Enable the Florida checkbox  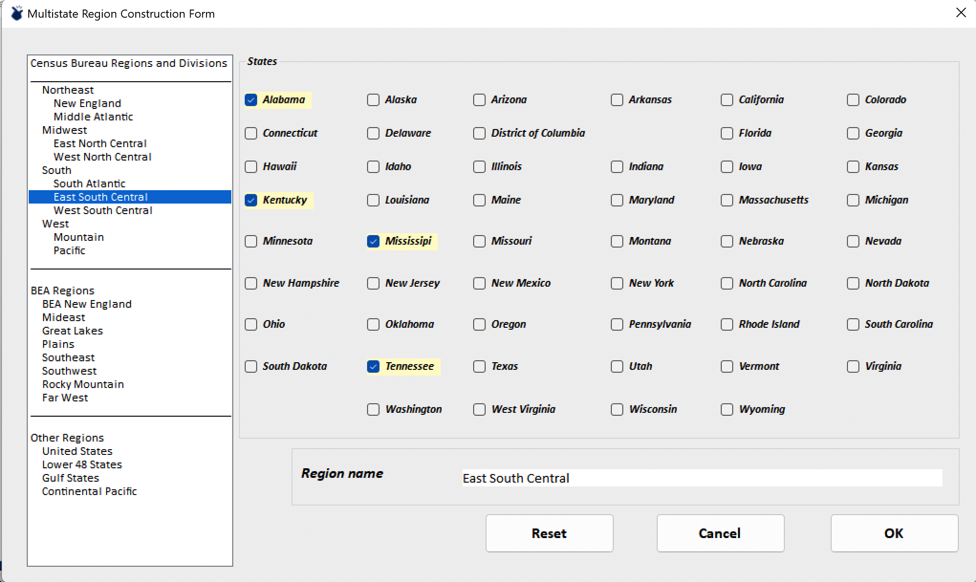click(727, 133)
